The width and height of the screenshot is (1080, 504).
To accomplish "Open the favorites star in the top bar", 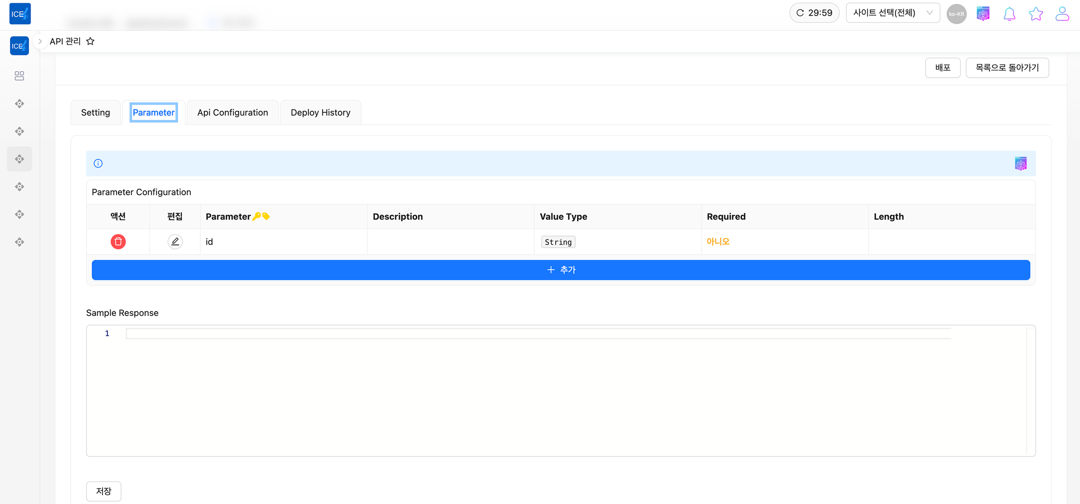I will [x=1035, y=14].
